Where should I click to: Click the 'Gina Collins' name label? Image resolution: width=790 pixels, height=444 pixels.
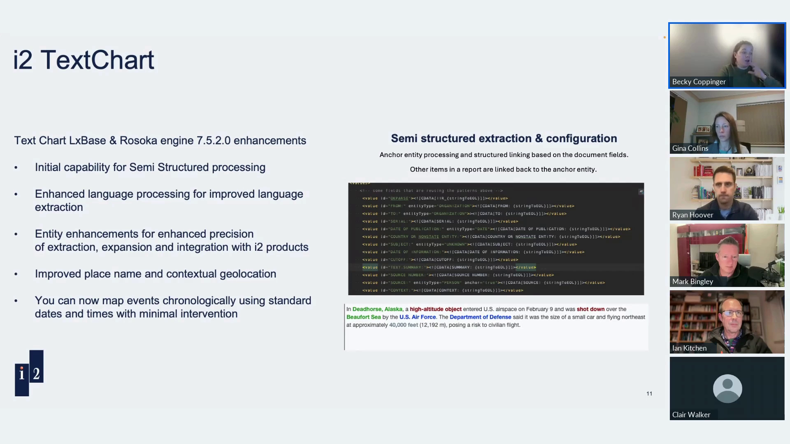690,148
